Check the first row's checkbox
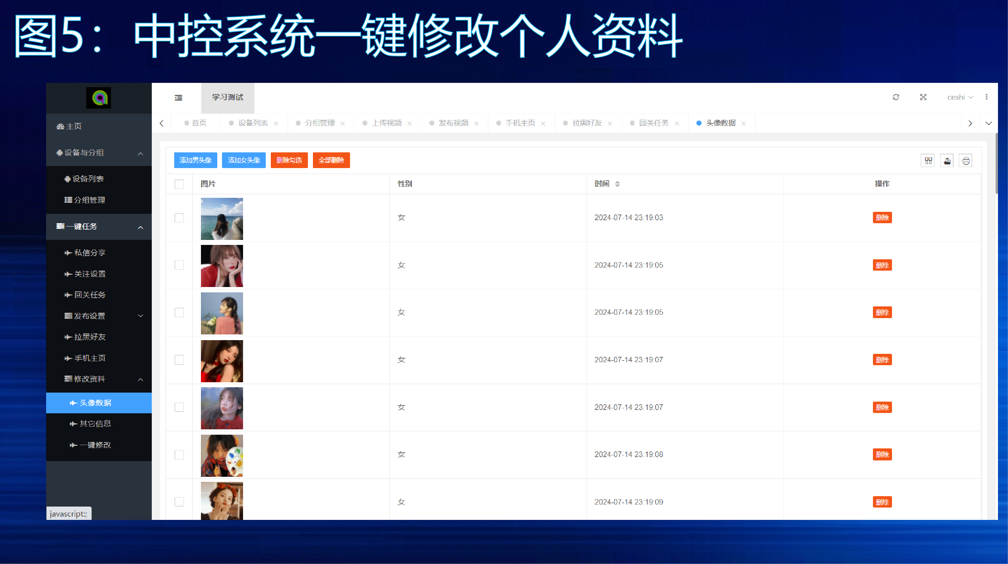 click(179, 218)
